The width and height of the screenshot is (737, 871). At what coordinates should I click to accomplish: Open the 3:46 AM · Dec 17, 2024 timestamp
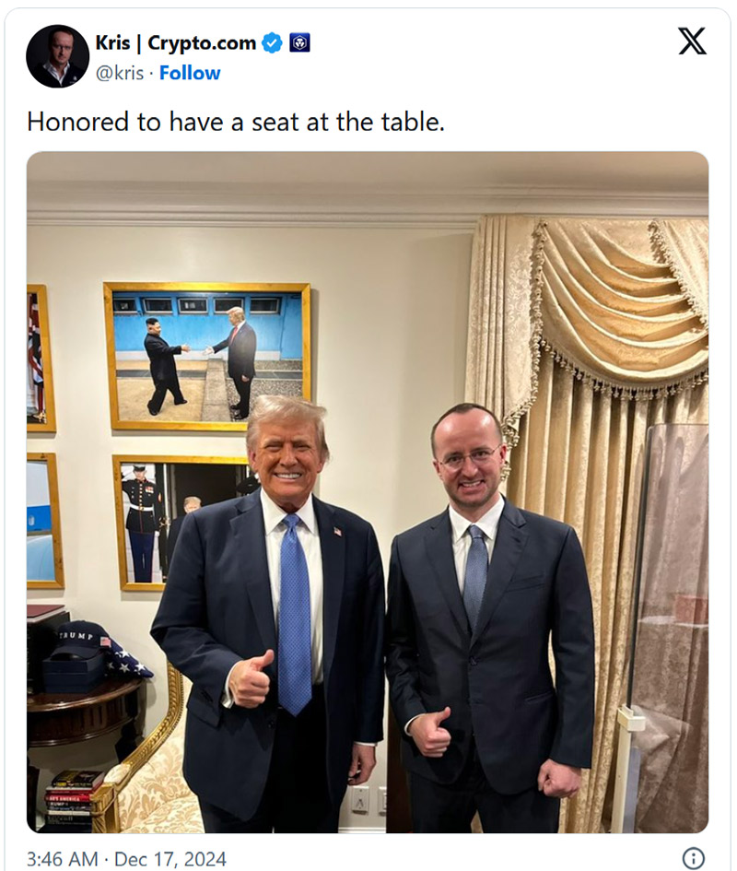[126, 859]
